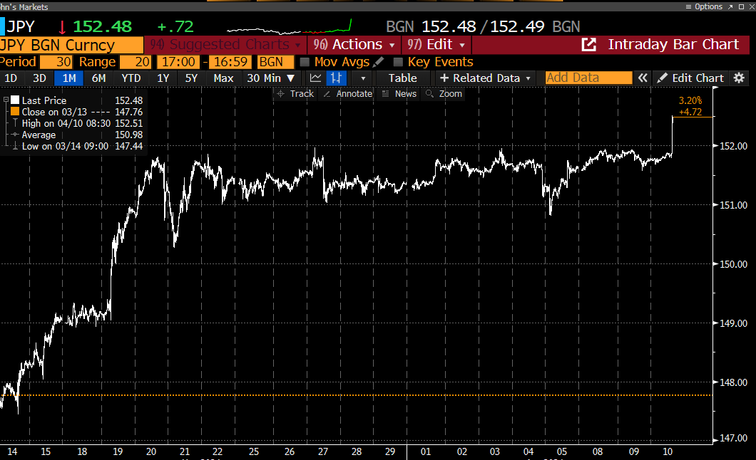Click the 3.20% +4.72 price label

point(690,106)
